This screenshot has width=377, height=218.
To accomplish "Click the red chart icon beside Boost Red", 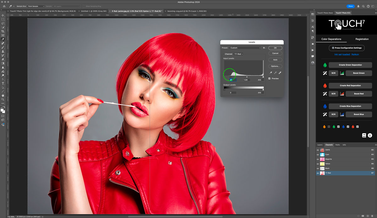I will pyautogui.click(x=342, y=94).
